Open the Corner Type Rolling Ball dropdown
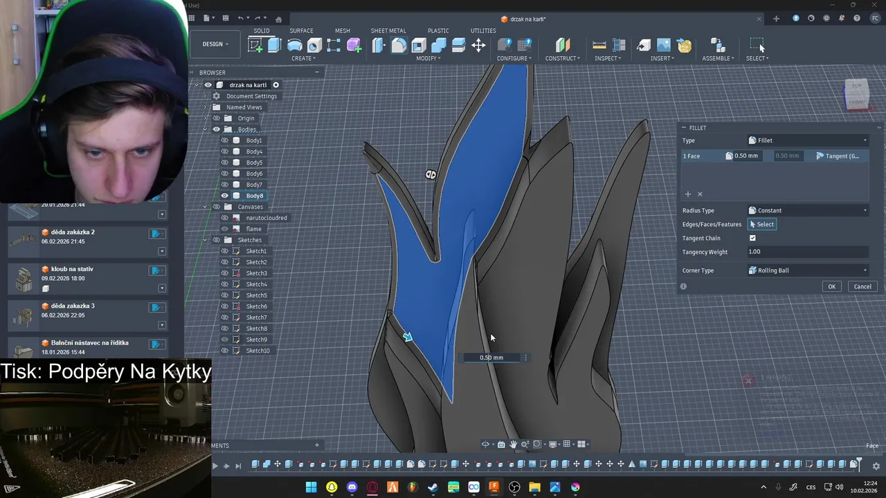Viewport: 886px width, 498px height. point(807,270)
